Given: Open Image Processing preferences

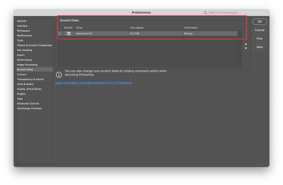Looking at the screenshot, I should [27, 65].
